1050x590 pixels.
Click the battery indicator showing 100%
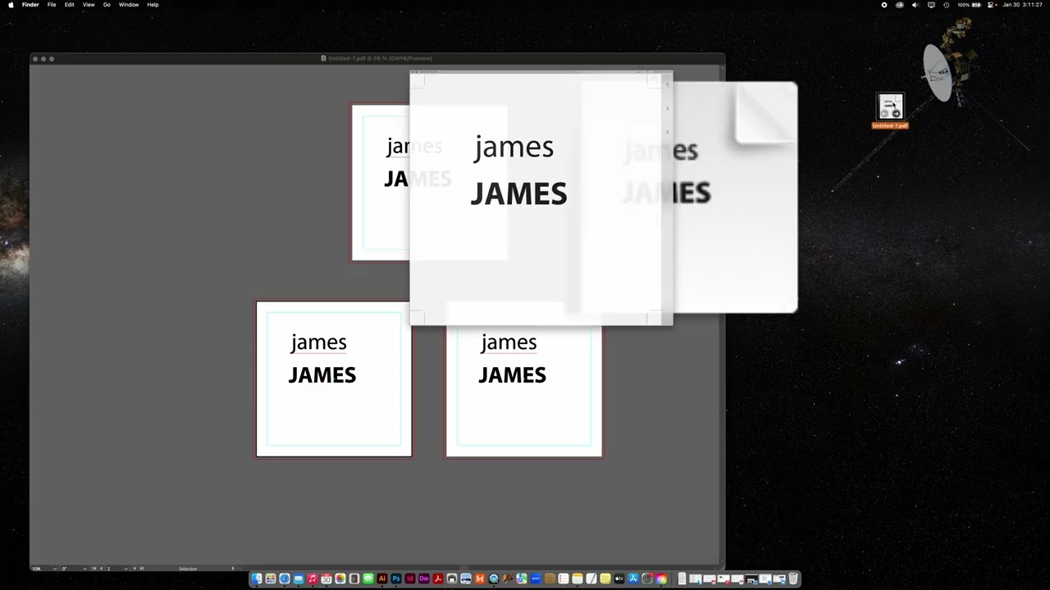tap(970, 5)
